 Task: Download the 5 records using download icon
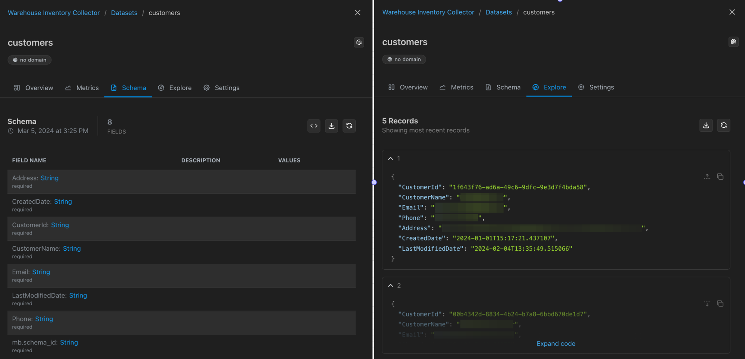(706, 125)
